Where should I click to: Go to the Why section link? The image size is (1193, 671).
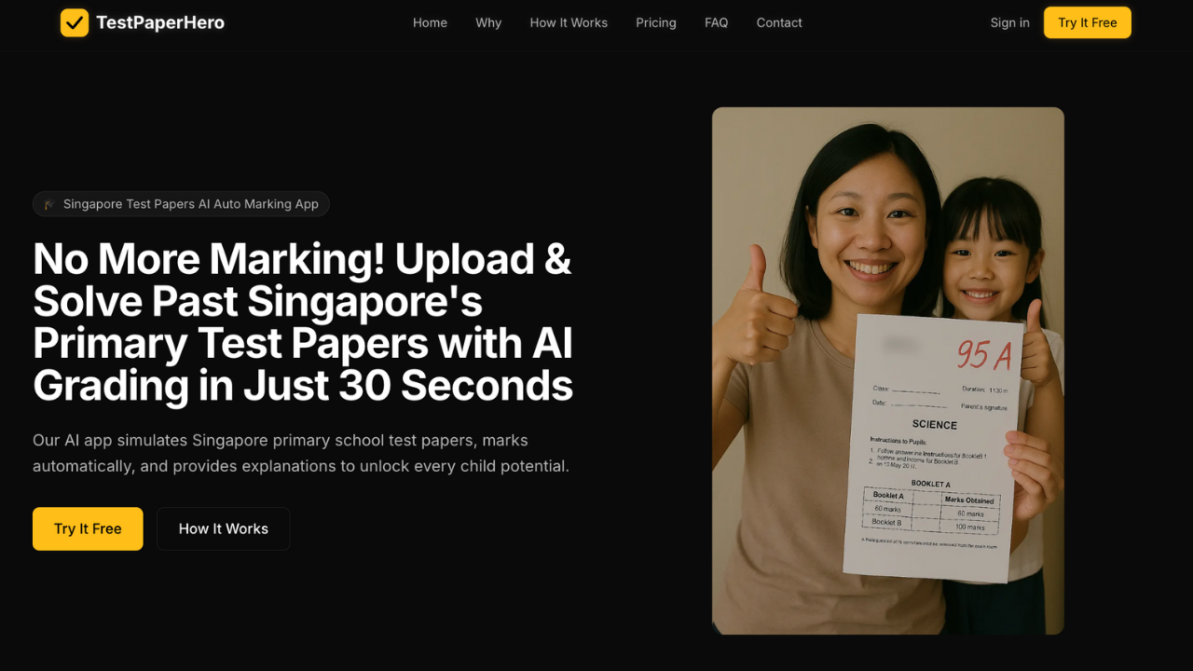[x=488, y=22]
